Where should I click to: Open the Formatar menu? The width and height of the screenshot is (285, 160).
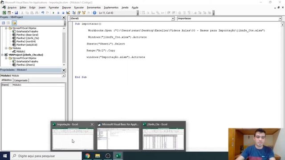click(54, 8)
